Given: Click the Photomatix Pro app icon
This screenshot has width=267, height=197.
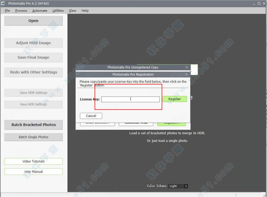Looking at the screenshot, I should click(x=3, y=3).
